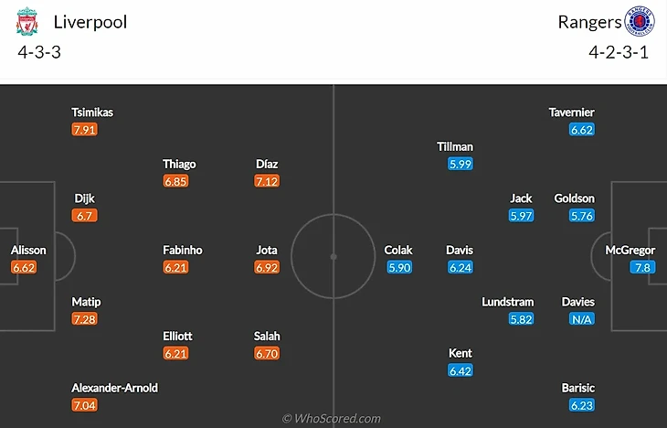Click the Rangers club crest icon
667x428 pixels.
coord(640,21)
